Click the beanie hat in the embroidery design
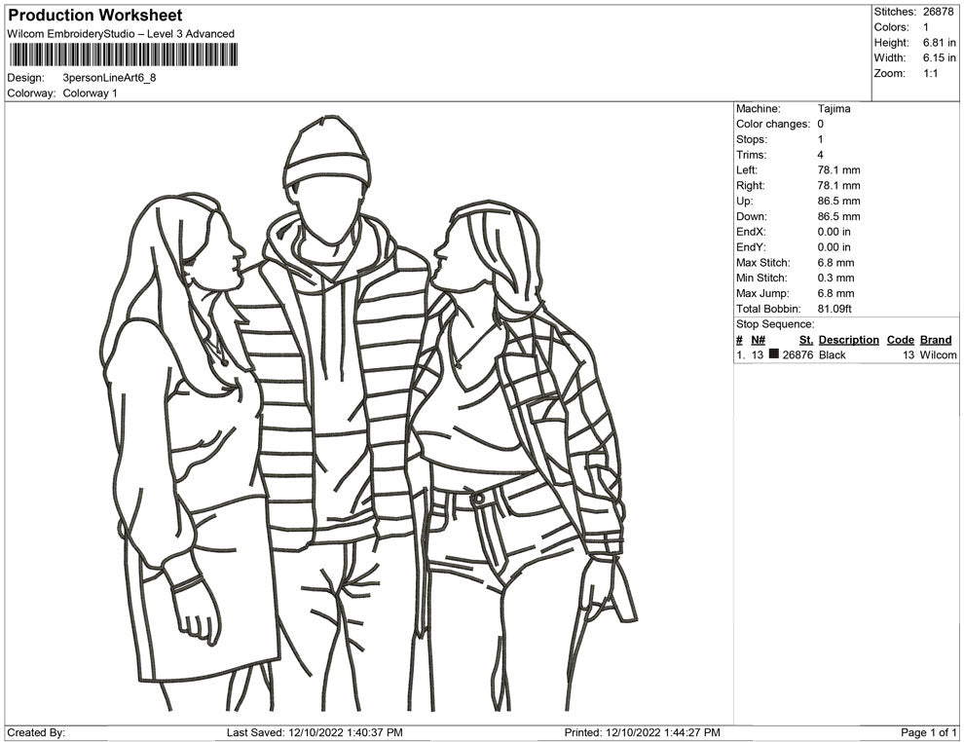This screenshot has height=742, width=964. tap(326, 156)
